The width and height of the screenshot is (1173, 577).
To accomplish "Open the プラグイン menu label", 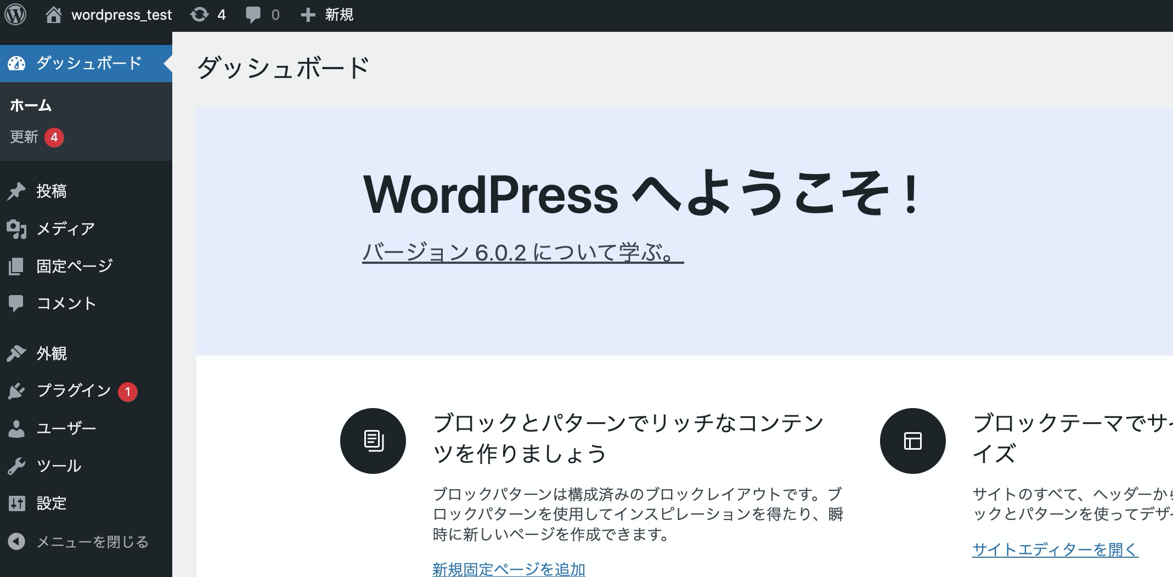I will coord(74,391).
